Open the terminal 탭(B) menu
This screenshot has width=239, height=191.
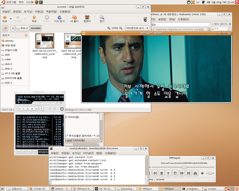(x=99, y=153)
